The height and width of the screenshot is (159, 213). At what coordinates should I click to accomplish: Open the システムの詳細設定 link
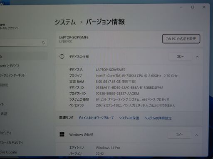tap(158, 118)
